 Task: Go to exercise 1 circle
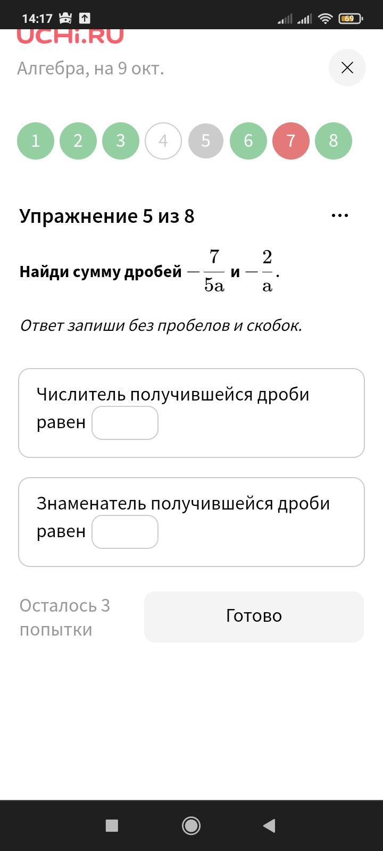pos(36,141)
